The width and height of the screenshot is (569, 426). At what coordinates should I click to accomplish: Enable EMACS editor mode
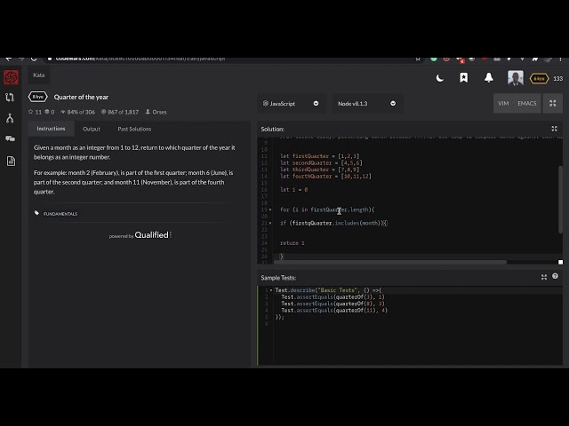click(527, 103)
